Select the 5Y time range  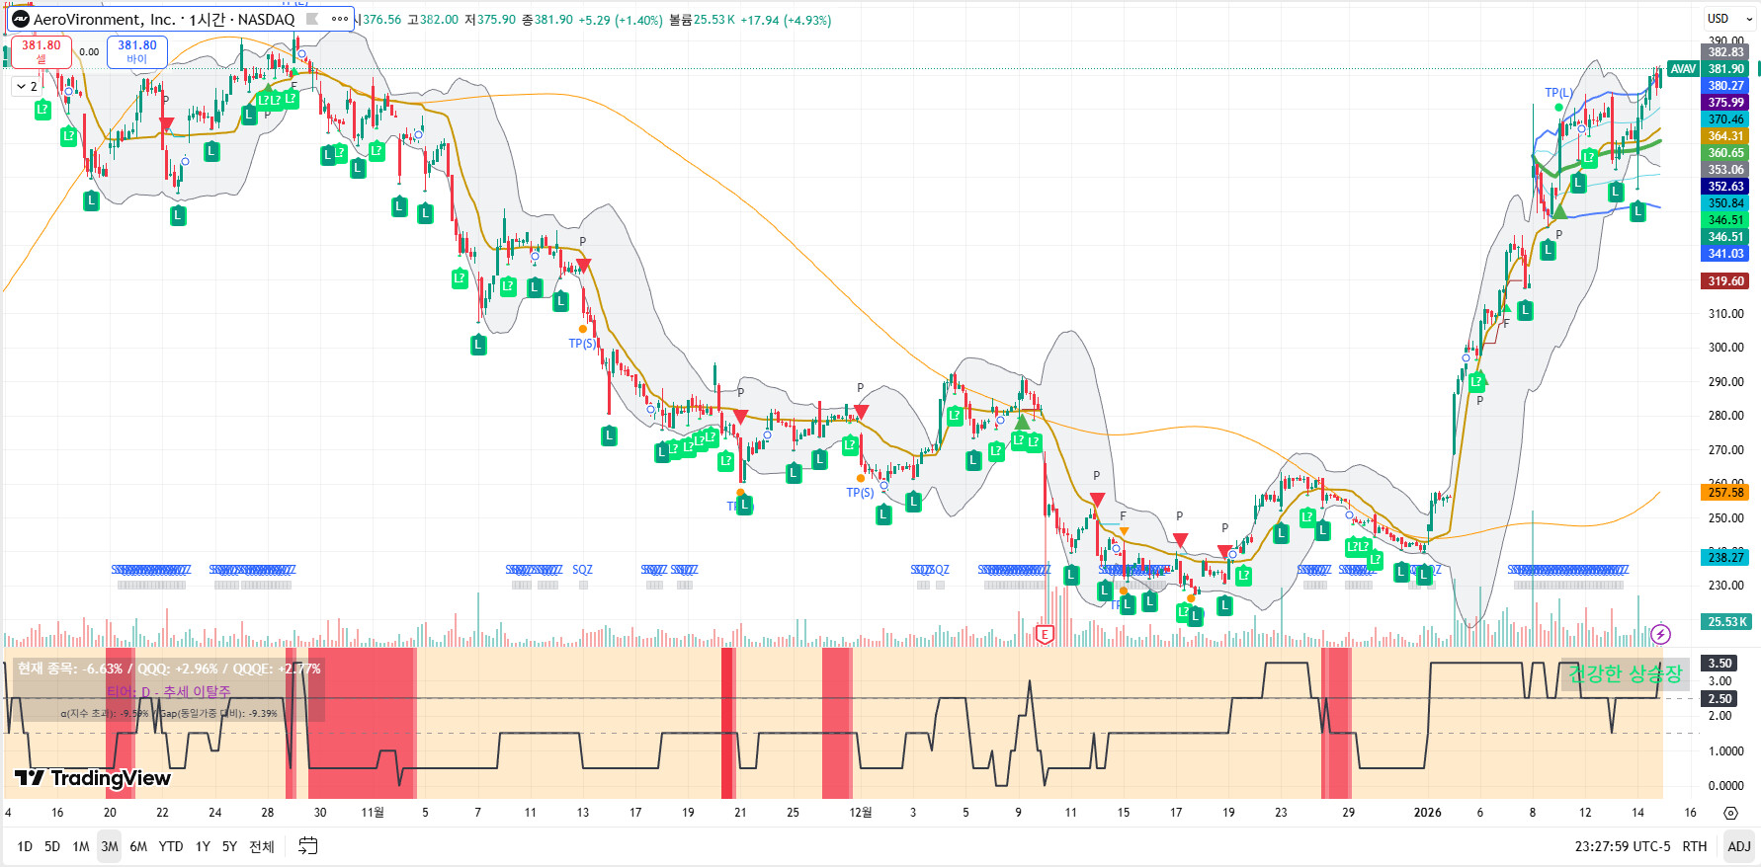pyautogui.click(x=229, y=846)
